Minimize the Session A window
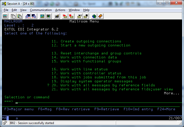The width and height of the screenshot is (184, 127). pyautogui.click(x=160, y=2)
